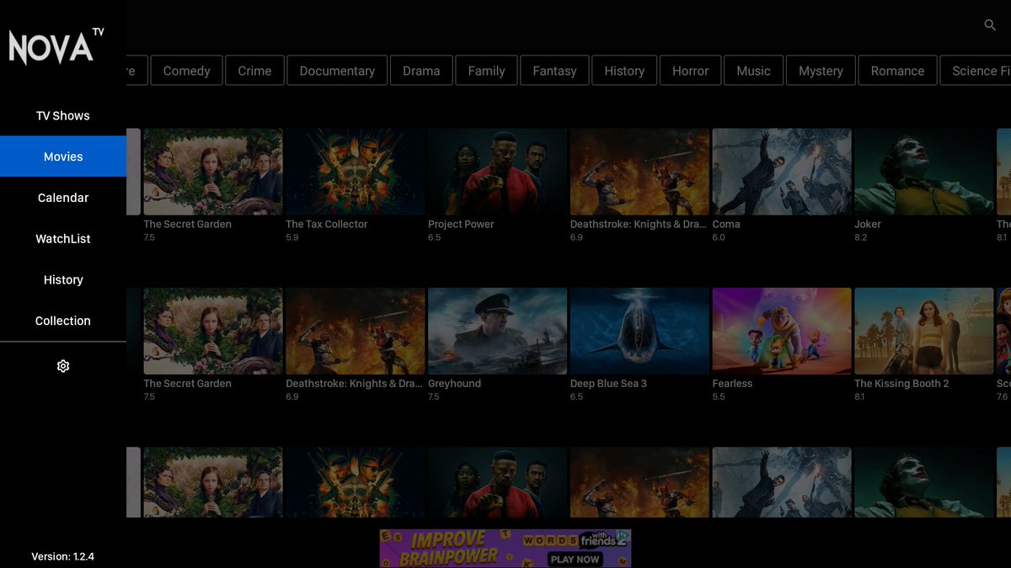Select the TV Shows section

62,115
